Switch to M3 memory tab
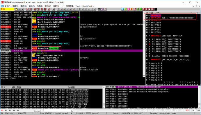 (10, 110)
